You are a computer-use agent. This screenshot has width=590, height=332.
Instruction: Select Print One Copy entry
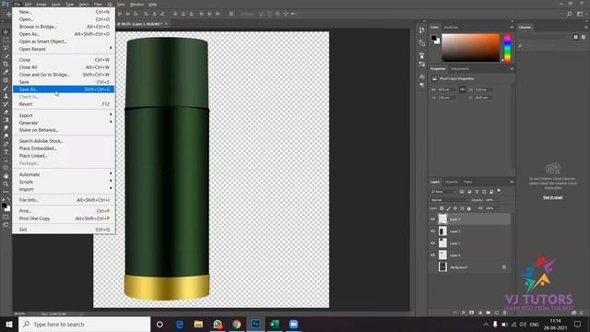[64, 219]
